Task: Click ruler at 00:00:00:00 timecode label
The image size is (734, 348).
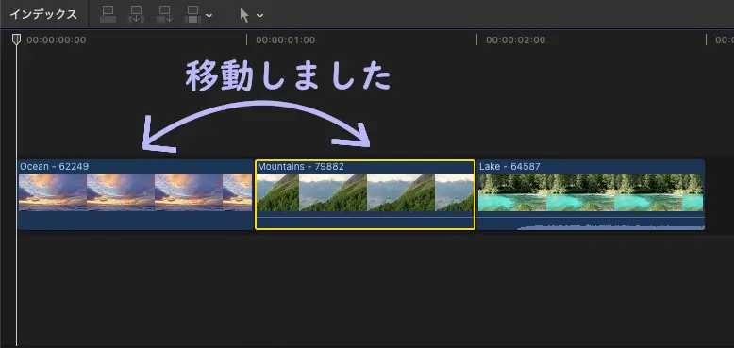Action: click(x=57, y=41)
